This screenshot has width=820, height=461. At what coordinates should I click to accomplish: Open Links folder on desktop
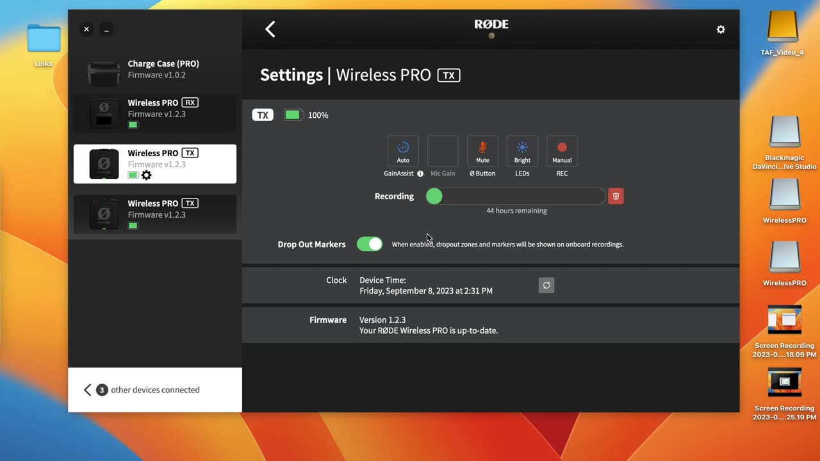pos(44,45)
